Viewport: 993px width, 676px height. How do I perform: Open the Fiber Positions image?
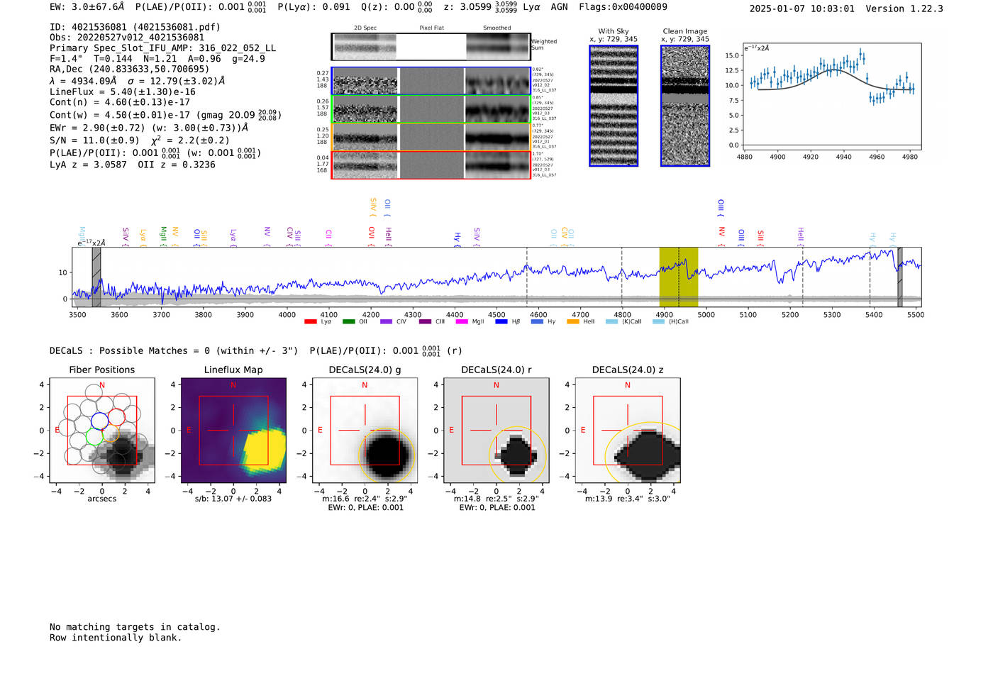(102, 431)
